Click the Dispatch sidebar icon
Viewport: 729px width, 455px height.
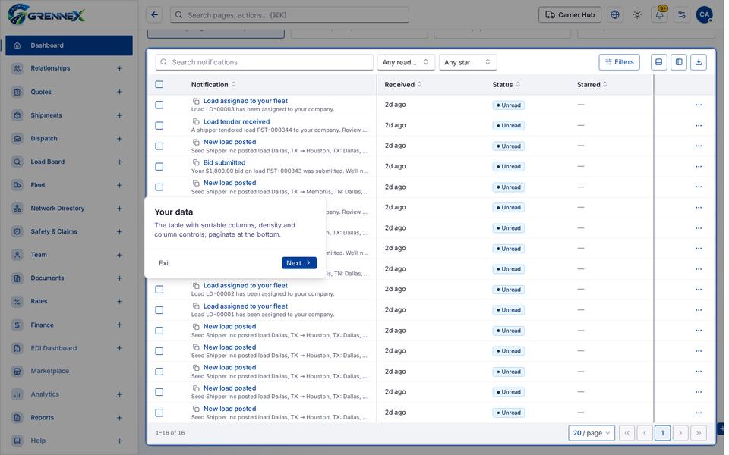(x=17, y=138)
